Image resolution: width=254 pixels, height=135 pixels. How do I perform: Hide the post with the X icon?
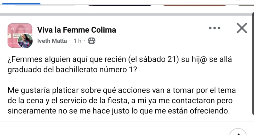pos(242,28)
